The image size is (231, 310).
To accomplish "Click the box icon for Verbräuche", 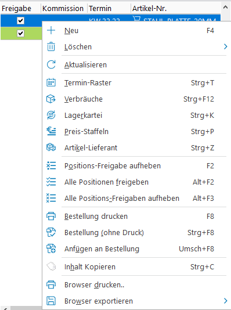I will 51,99.
